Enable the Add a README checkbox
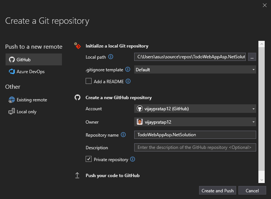 point(89,81)
